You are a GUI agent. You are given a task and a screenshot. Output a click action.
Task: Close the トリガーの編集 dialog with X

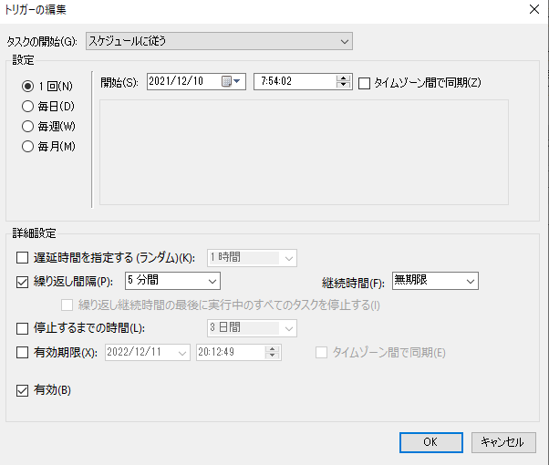[x=534, y=9]
